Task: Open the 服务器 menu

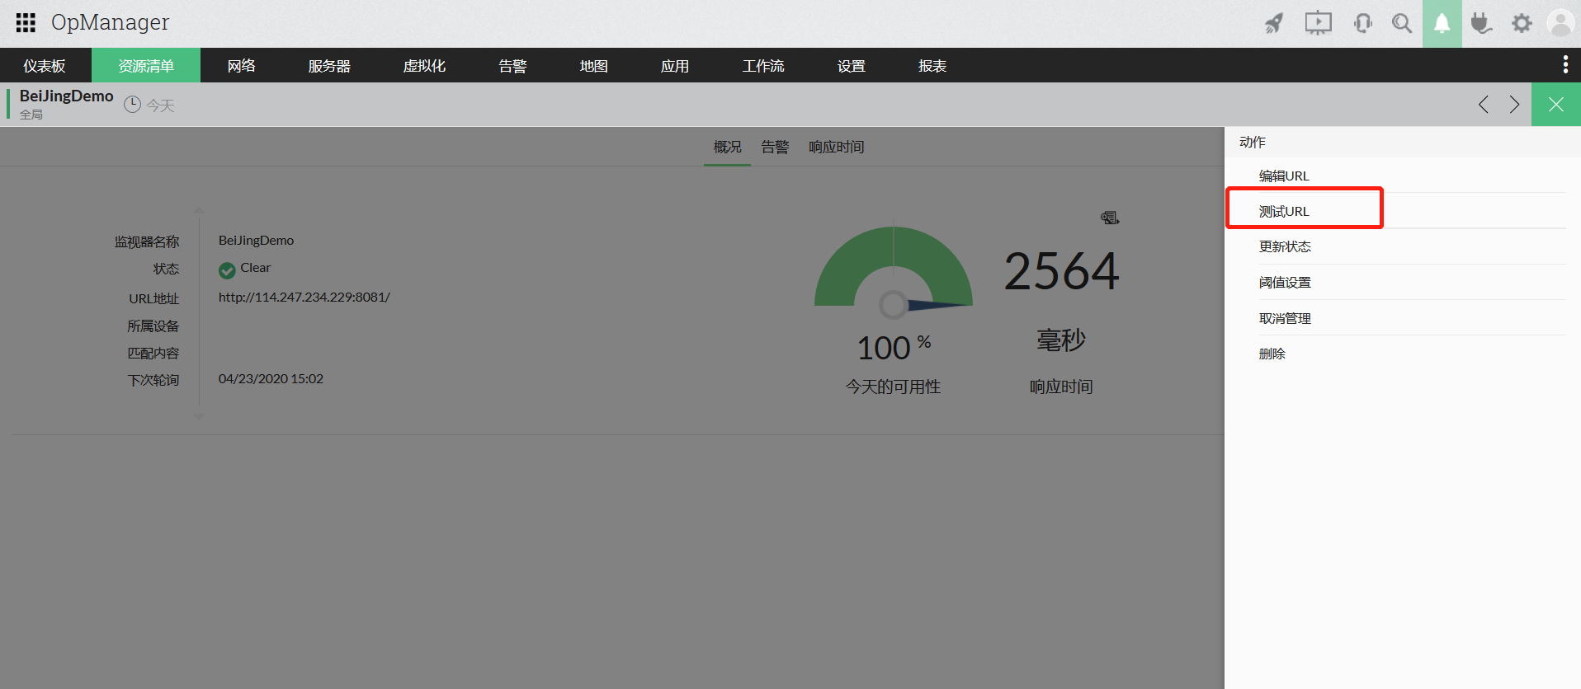Action: 329,66
